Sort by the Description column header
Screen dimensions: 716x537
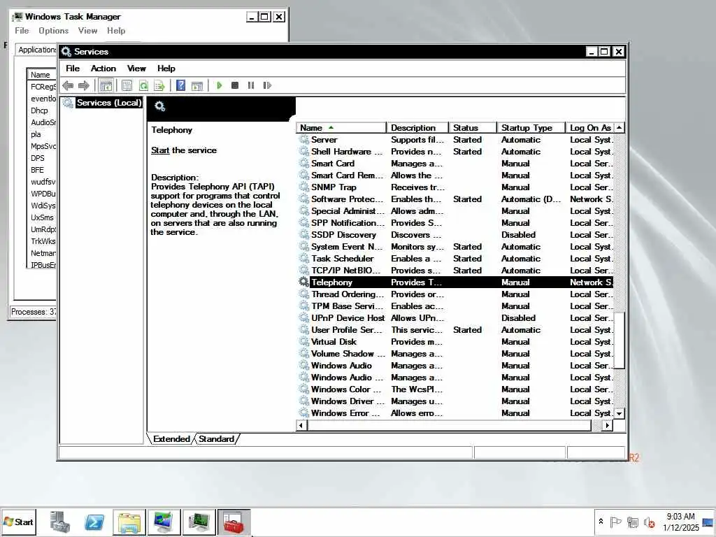[x=417, y=128]
